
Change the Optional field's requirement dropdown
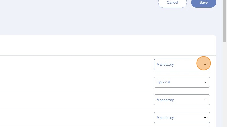(x=182, y=82)
